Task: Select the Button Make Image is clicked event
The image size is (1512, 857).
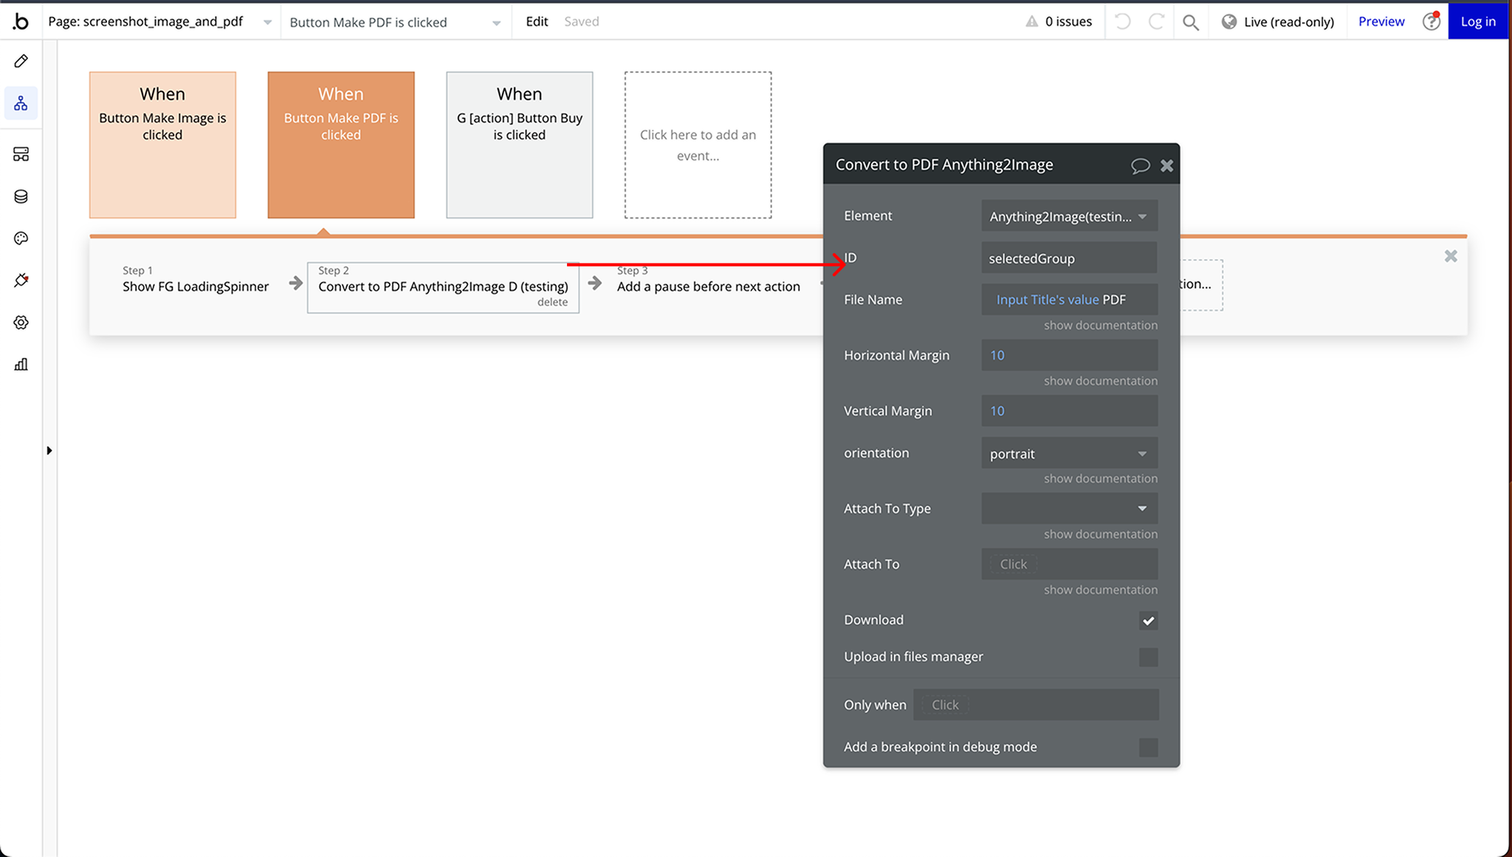Action: [162, 145]
